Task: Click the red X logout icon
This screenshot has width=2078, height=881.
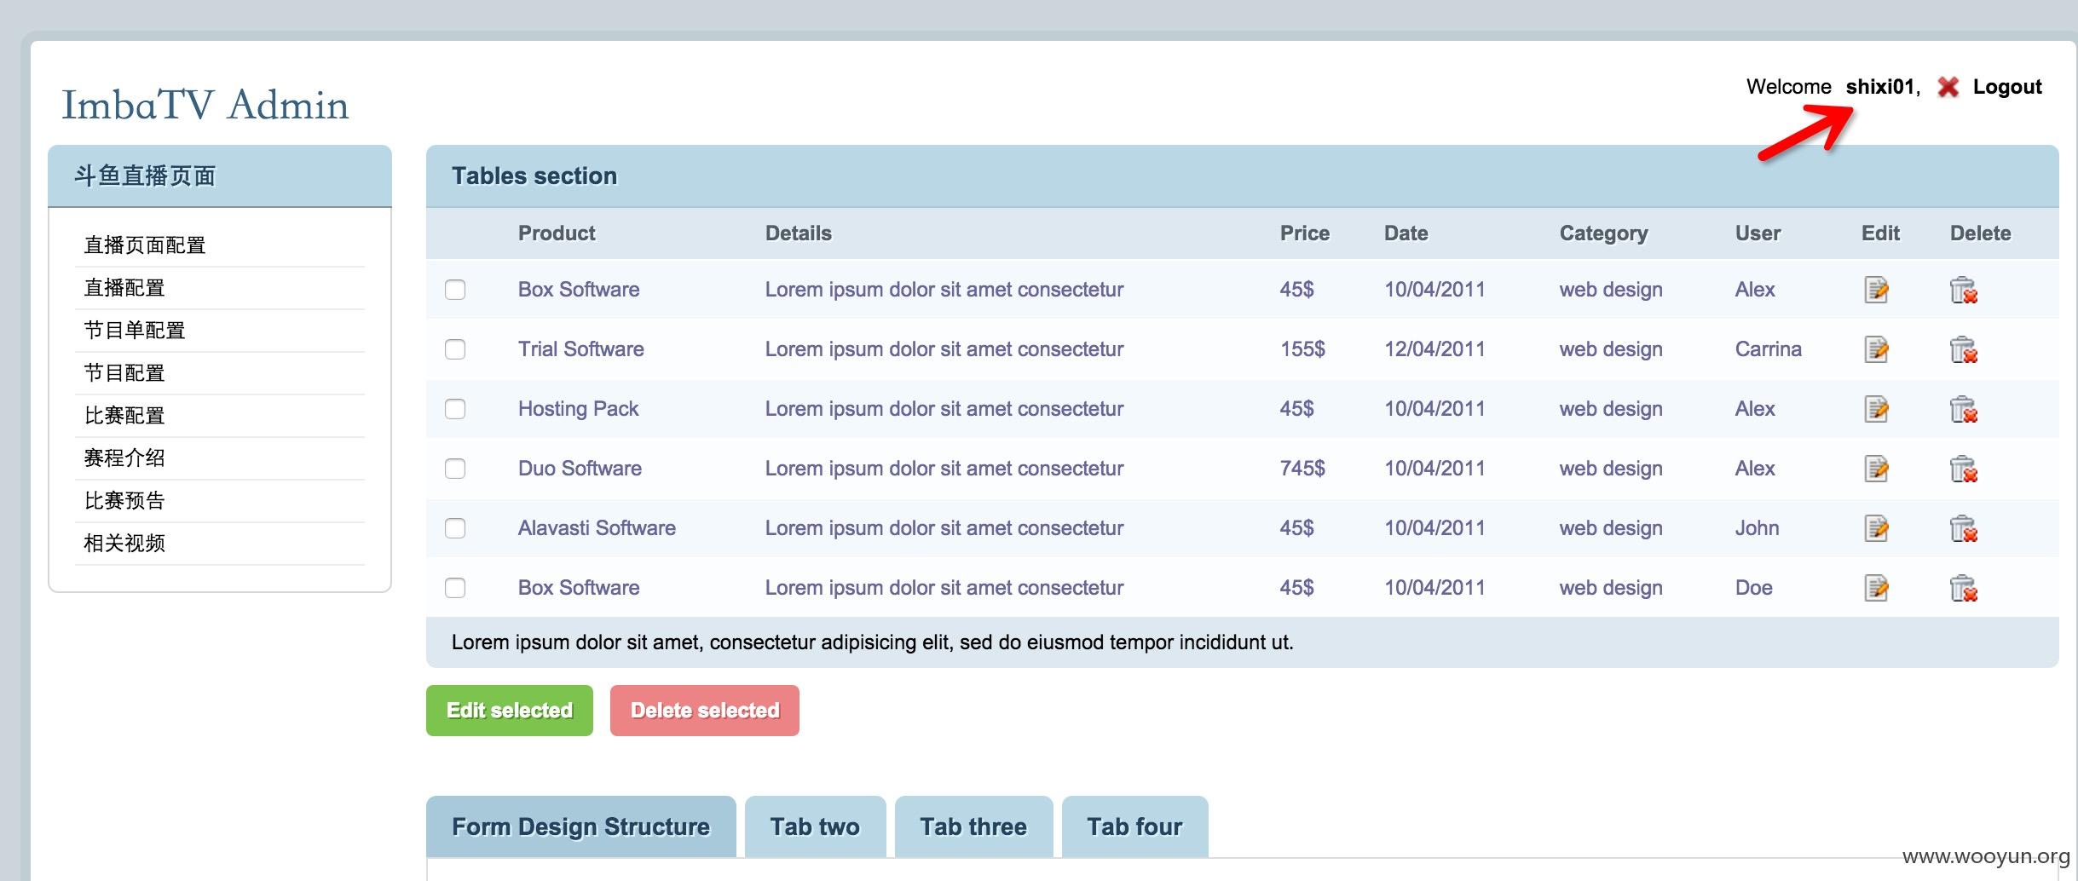Action: pyautogui.click(x=1948, y=87)
